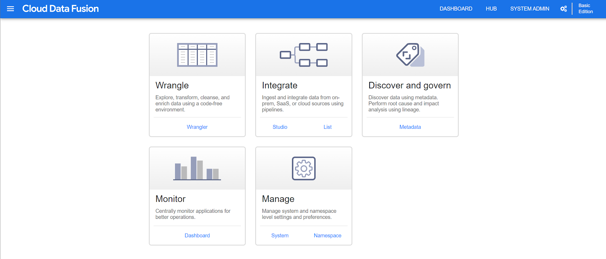Click the Wrangle table grid icon
The image size is (606, 259).
point(197,55)
